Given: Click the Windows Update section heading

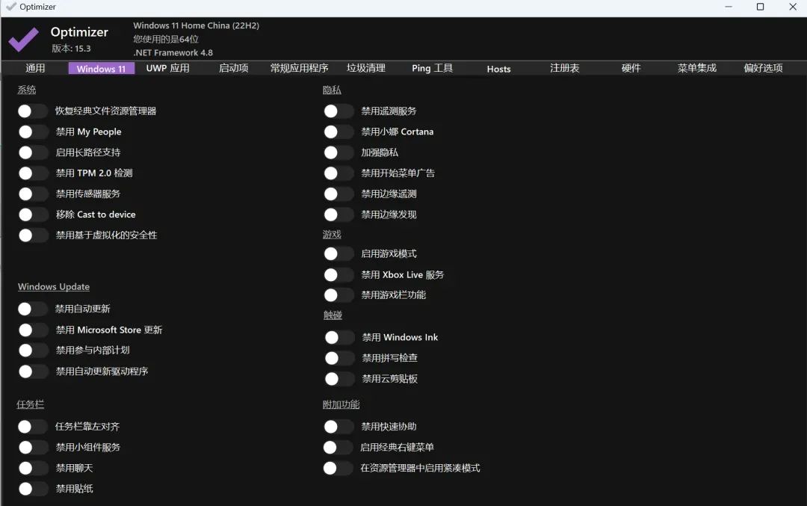Looking at the screenshot, I should 54,287.
